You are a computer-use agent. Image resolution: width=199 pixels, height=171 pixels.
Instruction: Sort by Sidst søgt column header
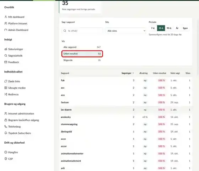pyautogui.click(x=175, y=73)
